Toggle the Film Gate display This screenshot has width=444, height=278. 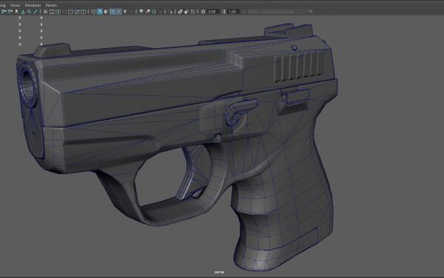click(x=52, y=12)
